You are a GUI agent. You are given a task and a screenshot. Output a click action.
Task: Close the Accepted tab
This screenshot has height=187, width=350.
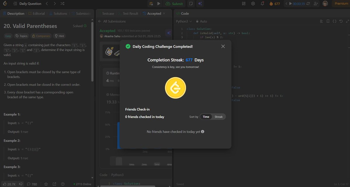pyautogui.click(x=164, y=13)
